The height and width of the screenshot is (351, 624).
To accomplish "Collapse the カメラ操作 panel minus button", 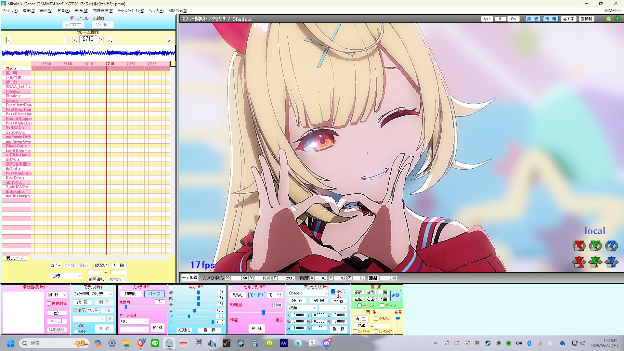I will click(x=120, y=287).
